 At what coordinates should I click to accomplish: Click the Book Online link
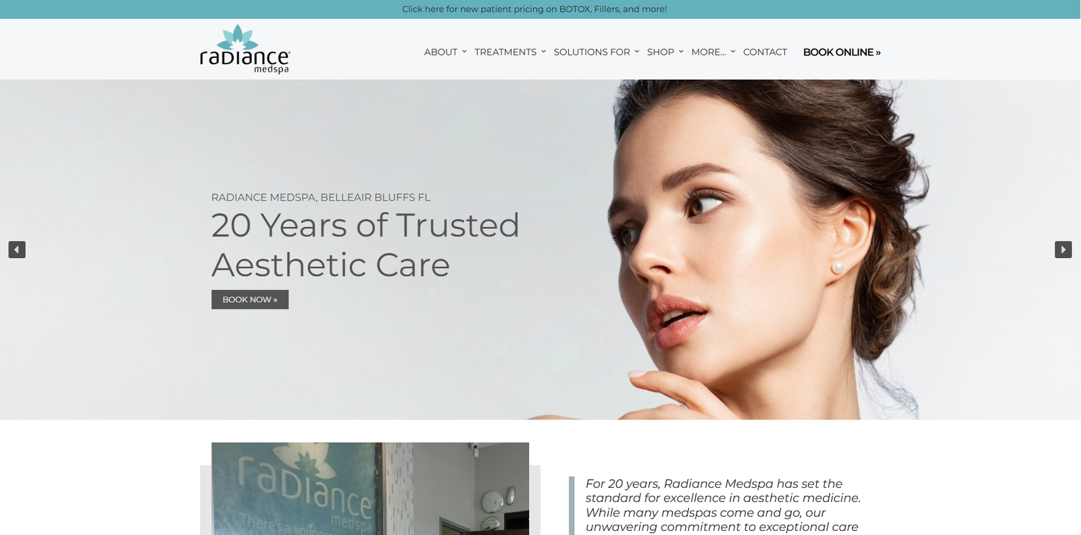click(842, 52)
